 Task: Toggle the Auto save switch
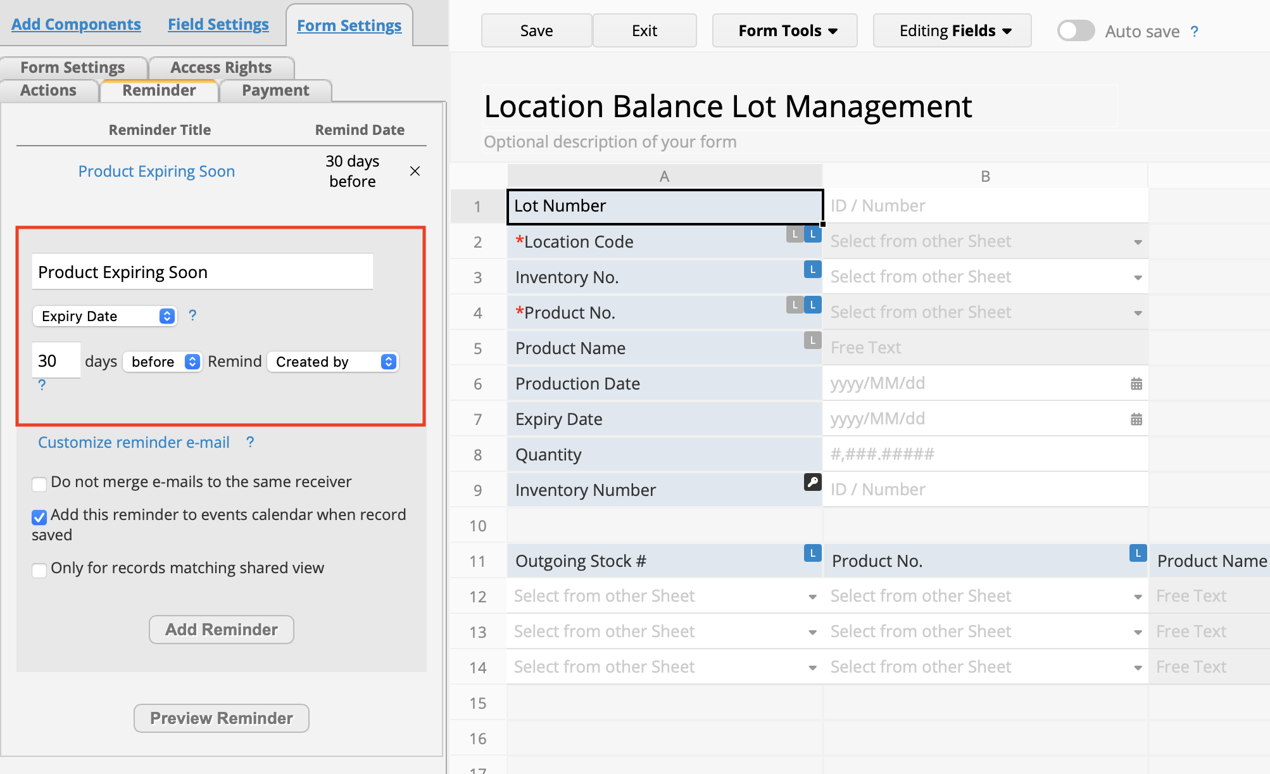(1076, 31)
